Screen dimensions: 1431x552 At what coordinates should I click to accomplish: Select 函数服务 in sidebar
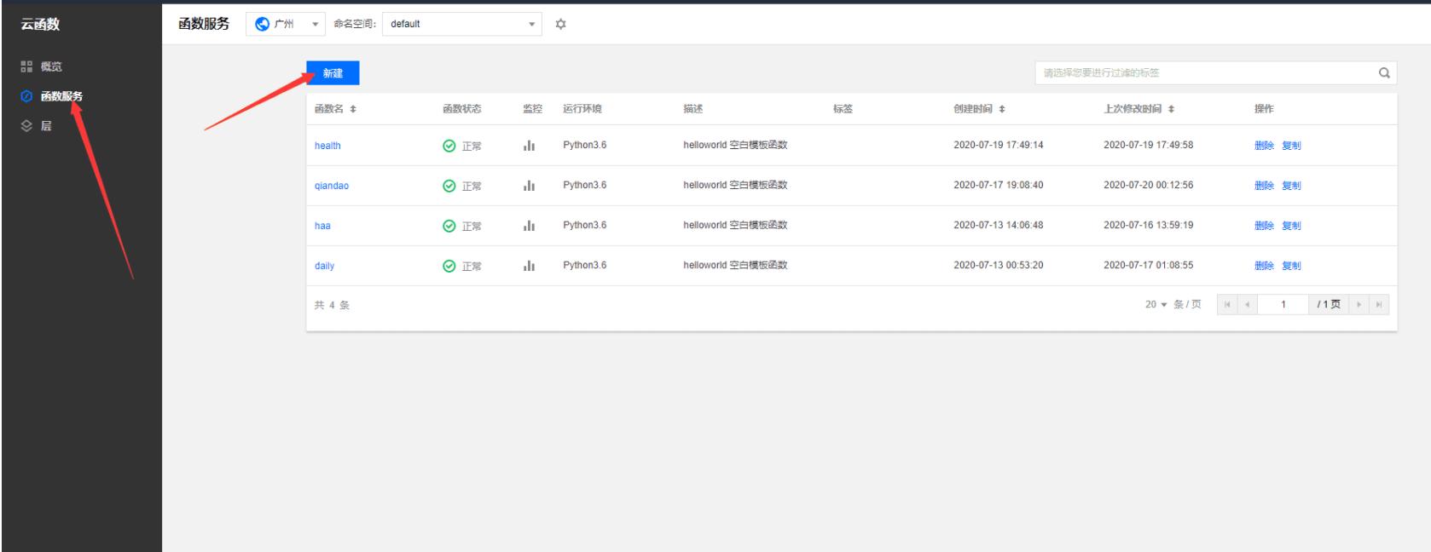(x=62, y=96)
